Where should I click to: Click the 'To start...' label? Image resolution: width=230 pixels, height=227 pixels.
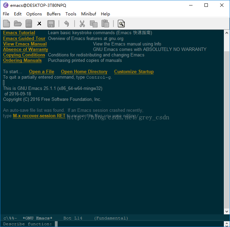(13, 71)
